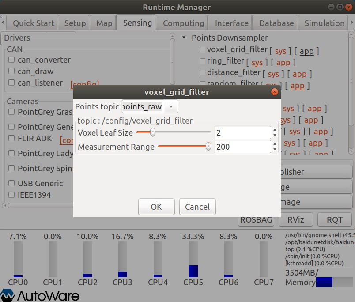Decrease Measurement Range with down arrow

tap(275, 149)
